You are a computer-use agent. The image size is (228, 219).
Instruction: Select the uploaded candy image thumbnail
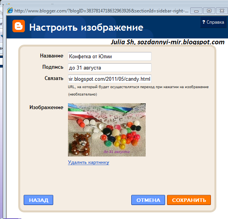107,130
